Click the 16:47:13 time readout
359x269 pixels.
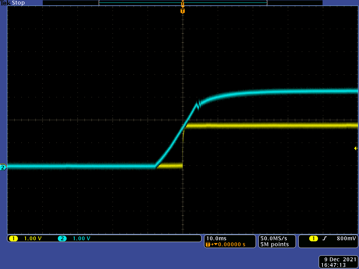point(333,265)
